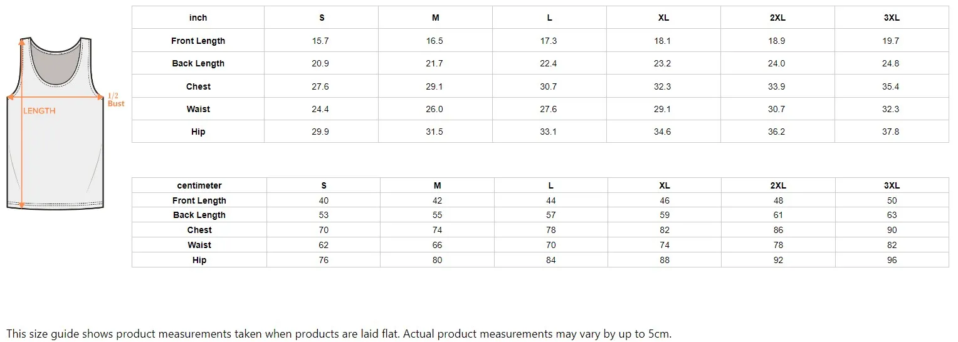Screen dimensions: 958x342
Task: Click the size guide disclaimer text at the bottom
Action: [339, 334]
